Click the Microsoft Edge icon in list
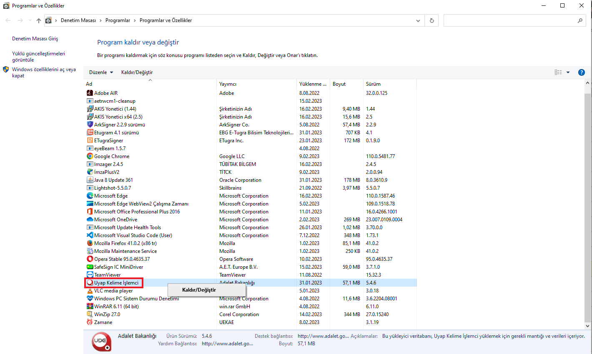The height and width of the screenshot is (354, 592). coord(90,196)
